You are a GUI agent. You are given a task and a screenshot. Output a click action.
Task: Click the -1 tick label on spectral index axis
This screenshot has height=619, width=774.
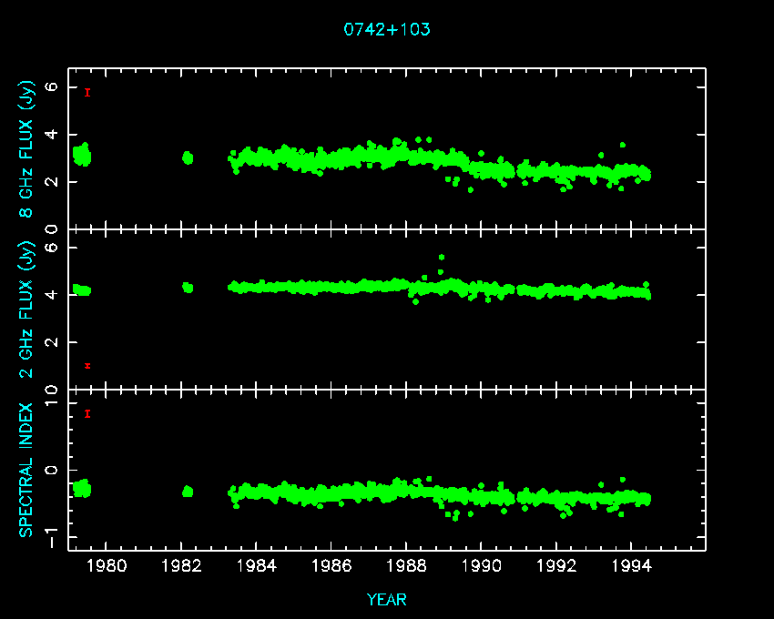(x=52, y=542)
